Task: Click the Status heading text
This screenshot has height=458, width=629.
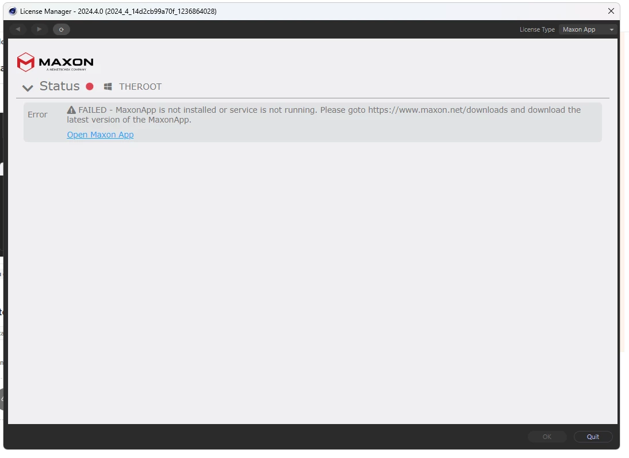Action: [x=60, y=86]
